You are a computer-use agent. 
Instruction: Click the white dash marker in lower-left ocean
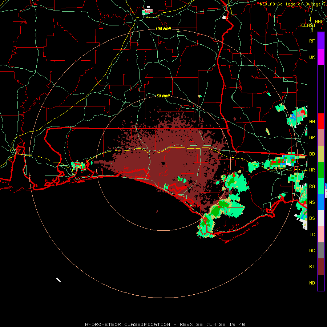pos(58,280)
